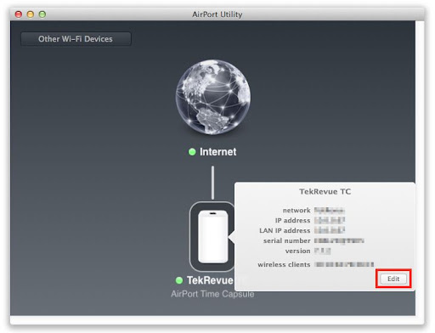Click the blurred serial number value
This screenshot has height=333, width=435.
(339, 240)
